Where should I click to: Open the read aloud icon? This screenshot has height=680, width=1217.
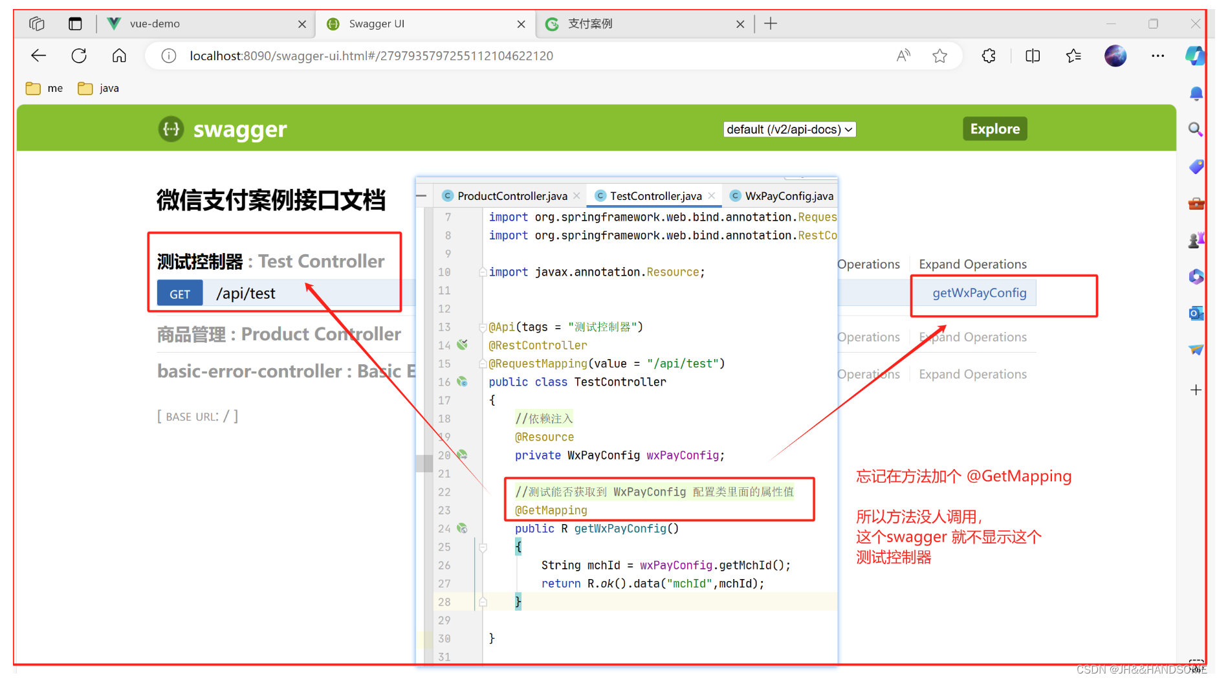(903, 56)
